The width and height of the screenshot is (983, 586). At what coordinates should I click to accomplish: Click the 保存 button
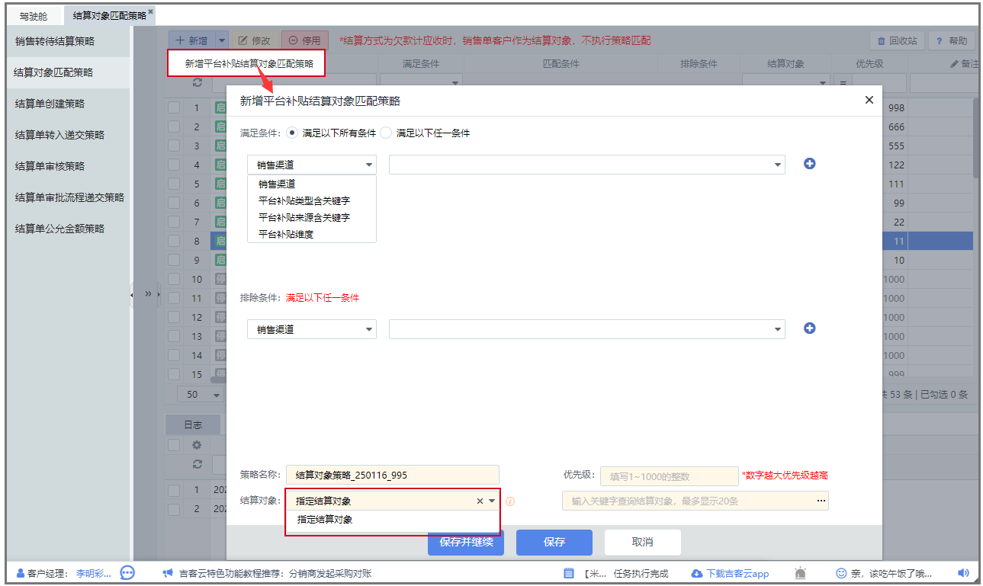click(x=554, y=542)
